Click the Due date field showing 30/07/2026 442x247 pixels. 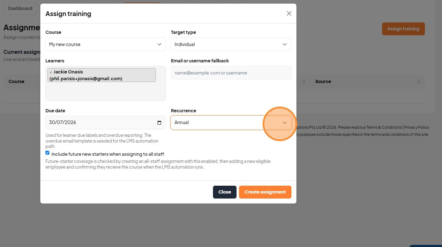pos(106,122)
